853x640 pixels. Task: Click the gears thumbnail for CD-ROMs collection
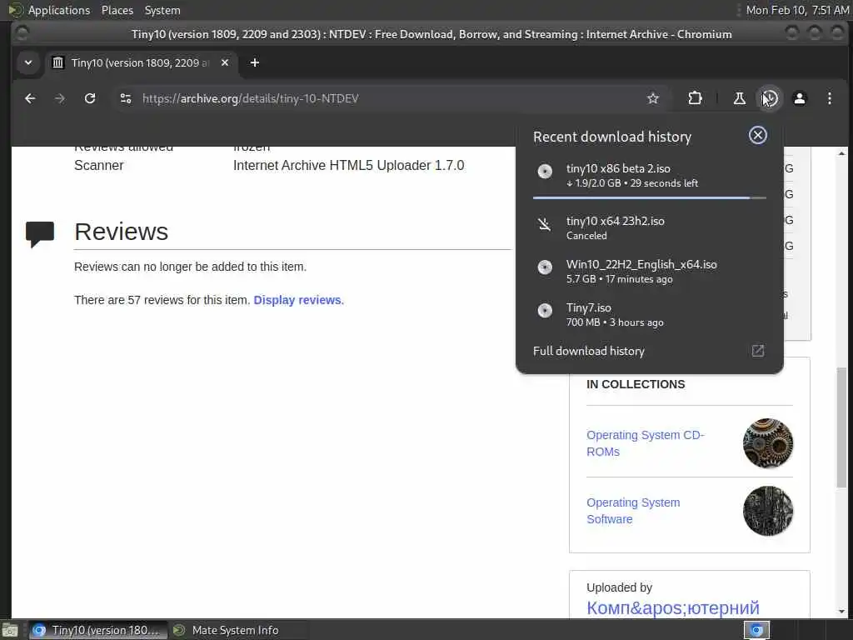tap(767, 443)
